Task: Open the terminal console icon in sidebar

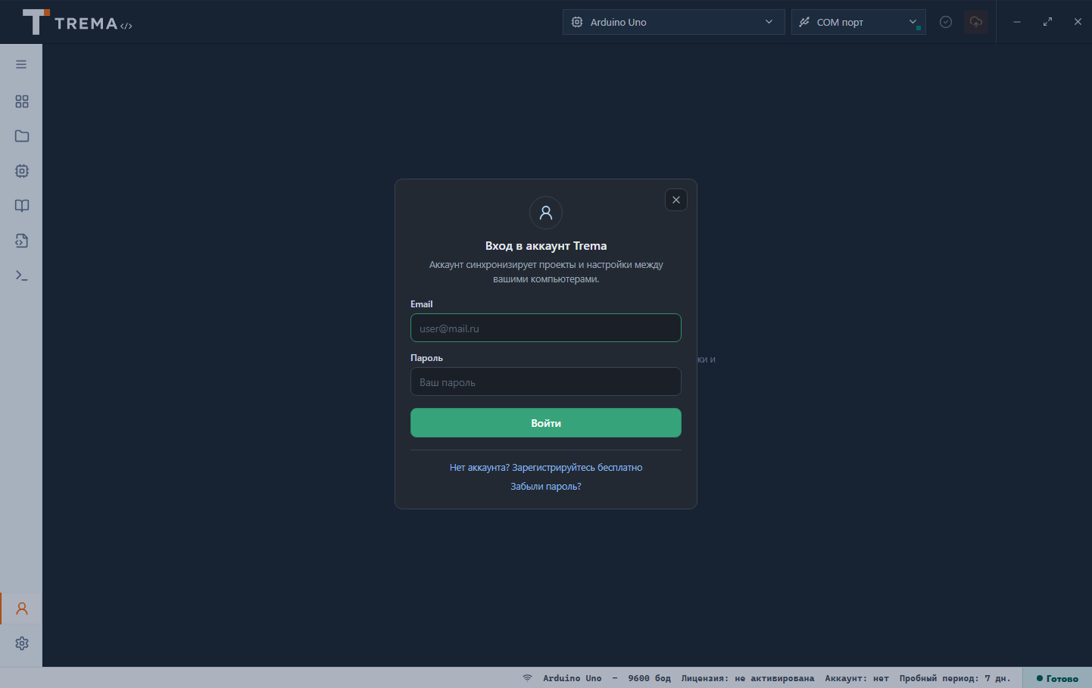Action: click(22, 276)
